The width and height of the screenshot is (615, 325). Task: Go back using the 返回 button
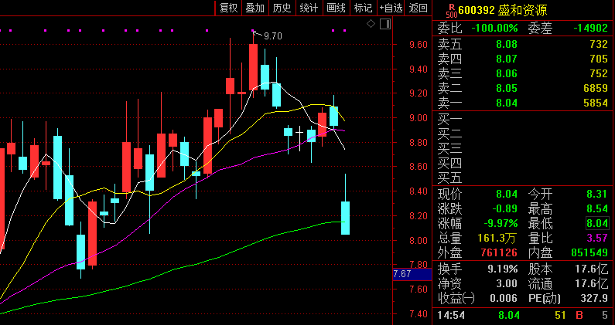(x=418, y=8)
